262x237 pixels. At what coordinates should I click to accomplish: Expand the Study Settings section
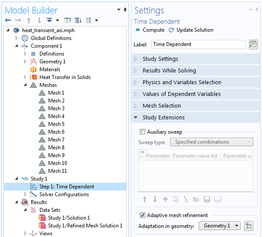coord(160,59)
